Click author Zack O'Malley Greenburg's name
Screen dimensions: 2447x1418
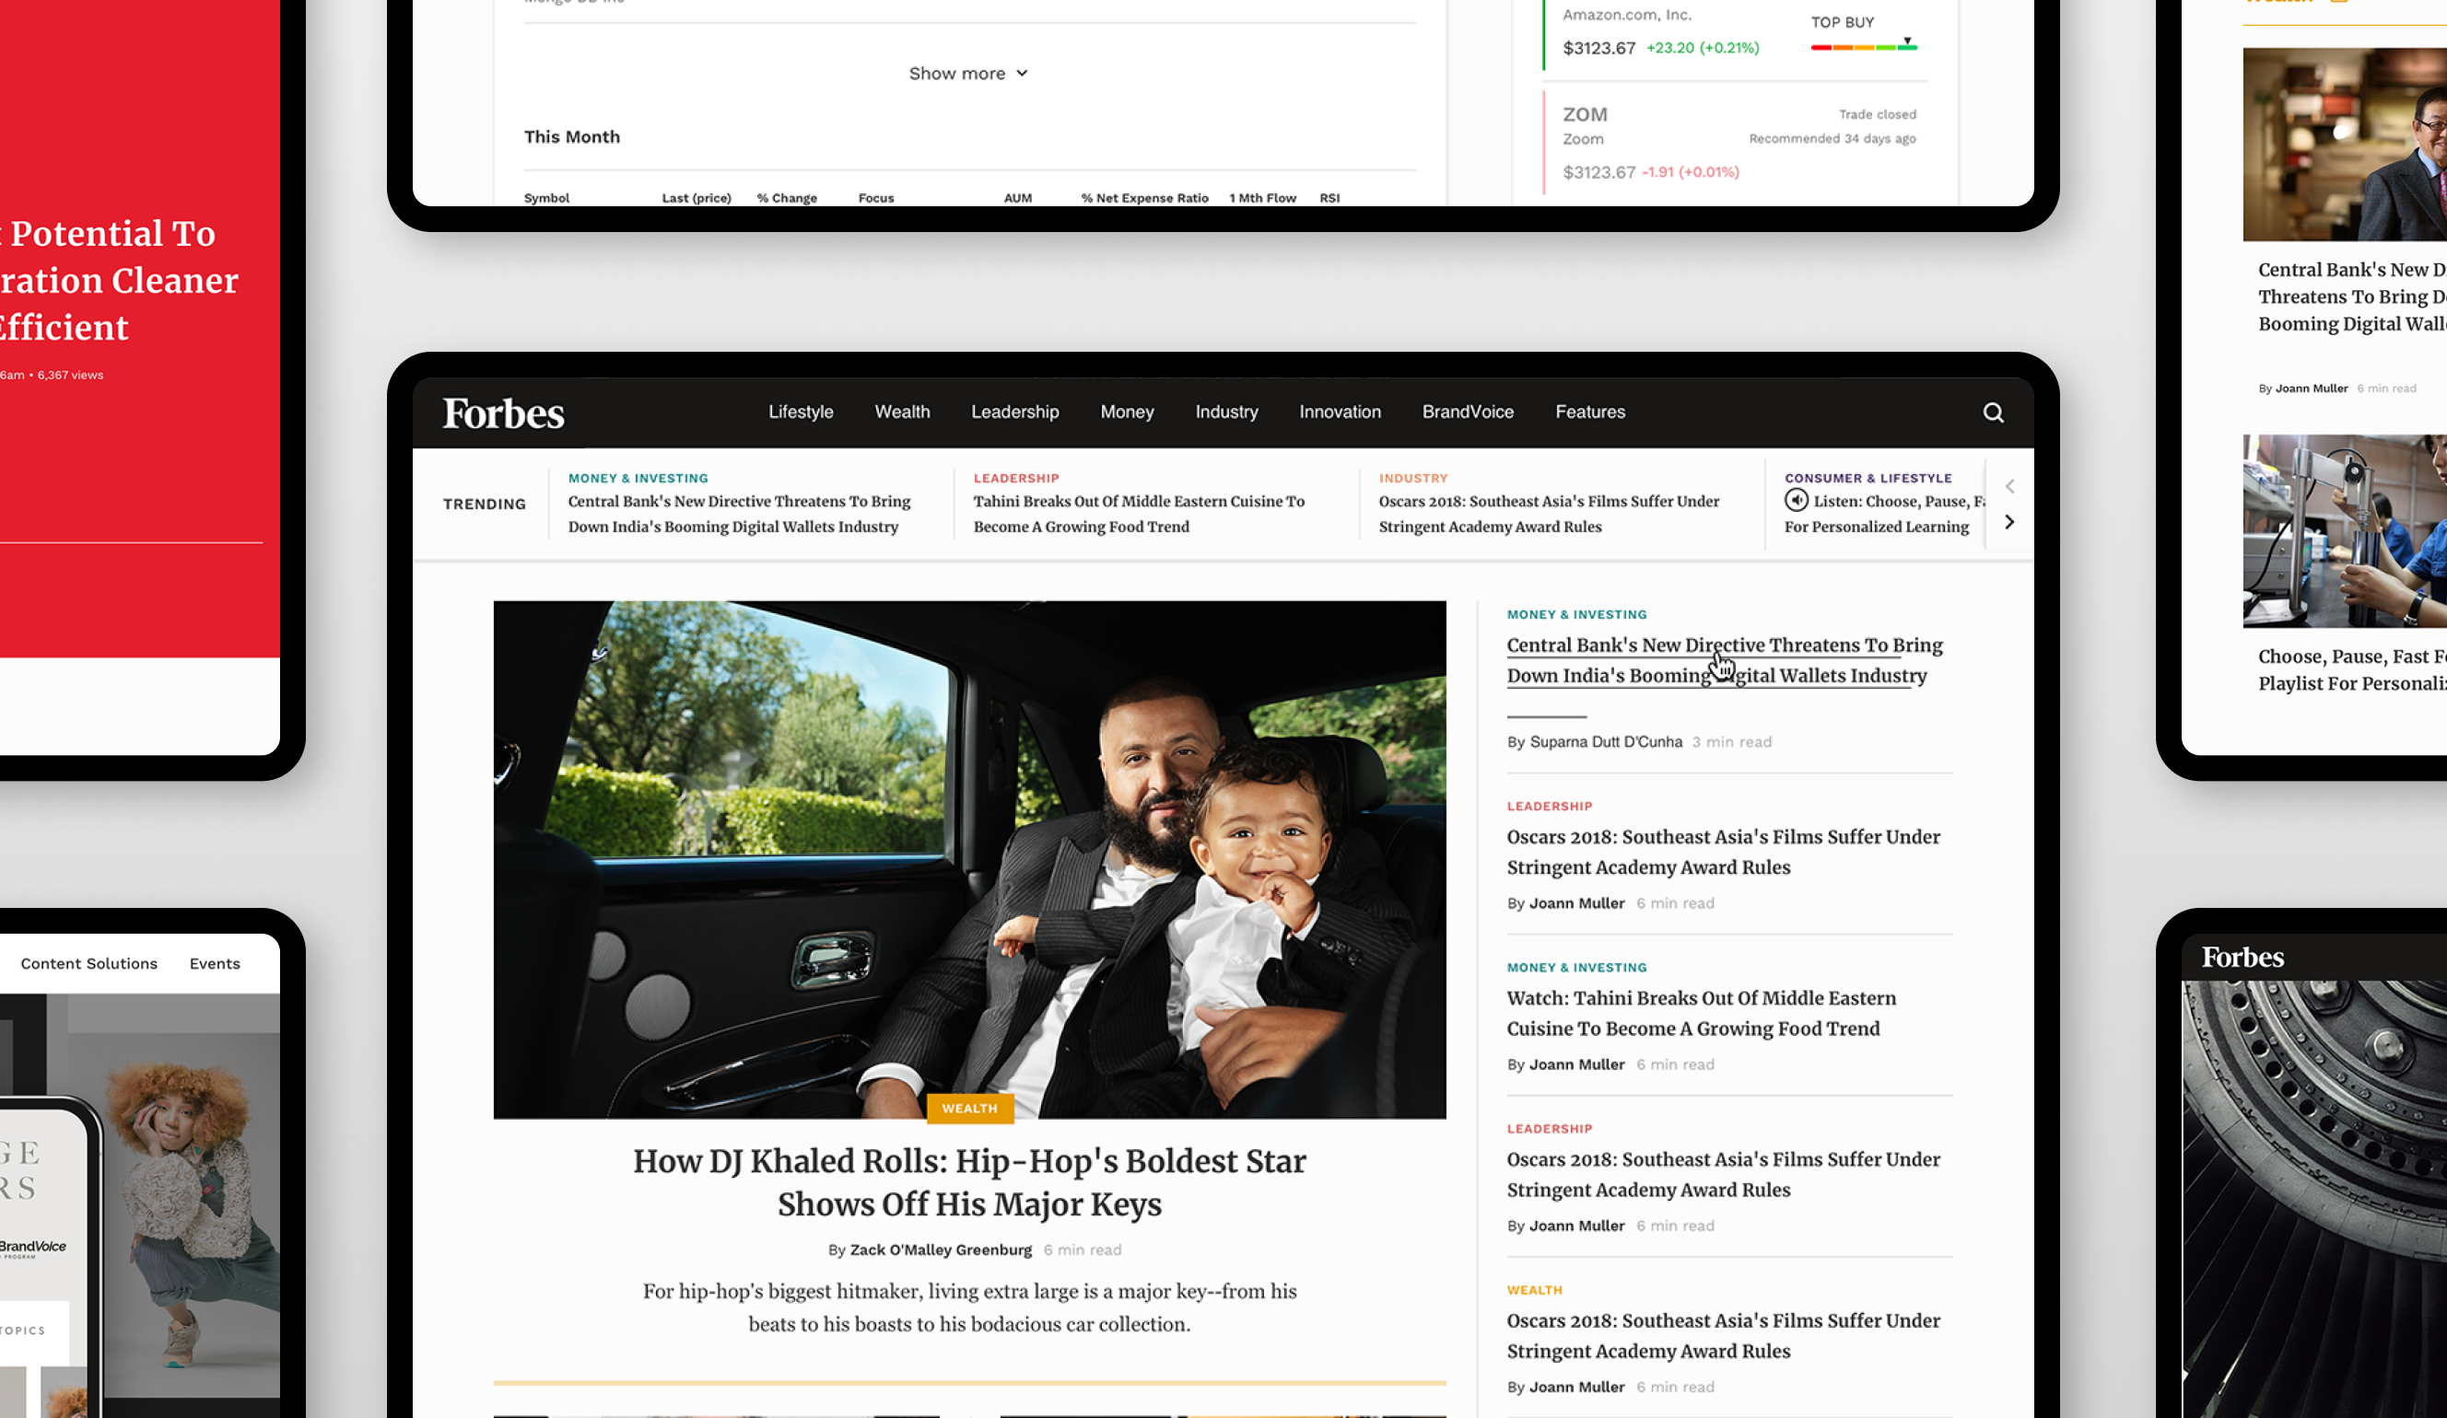(x=939, y=1250)
